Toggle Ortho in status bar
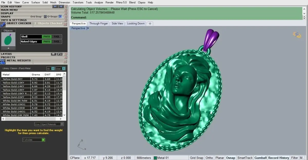Viewport: 308px width, 160px height. [x=209, y=158]
